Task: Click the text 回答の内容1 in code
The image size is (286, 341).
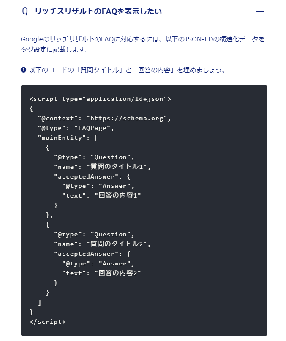Action: 118,195
